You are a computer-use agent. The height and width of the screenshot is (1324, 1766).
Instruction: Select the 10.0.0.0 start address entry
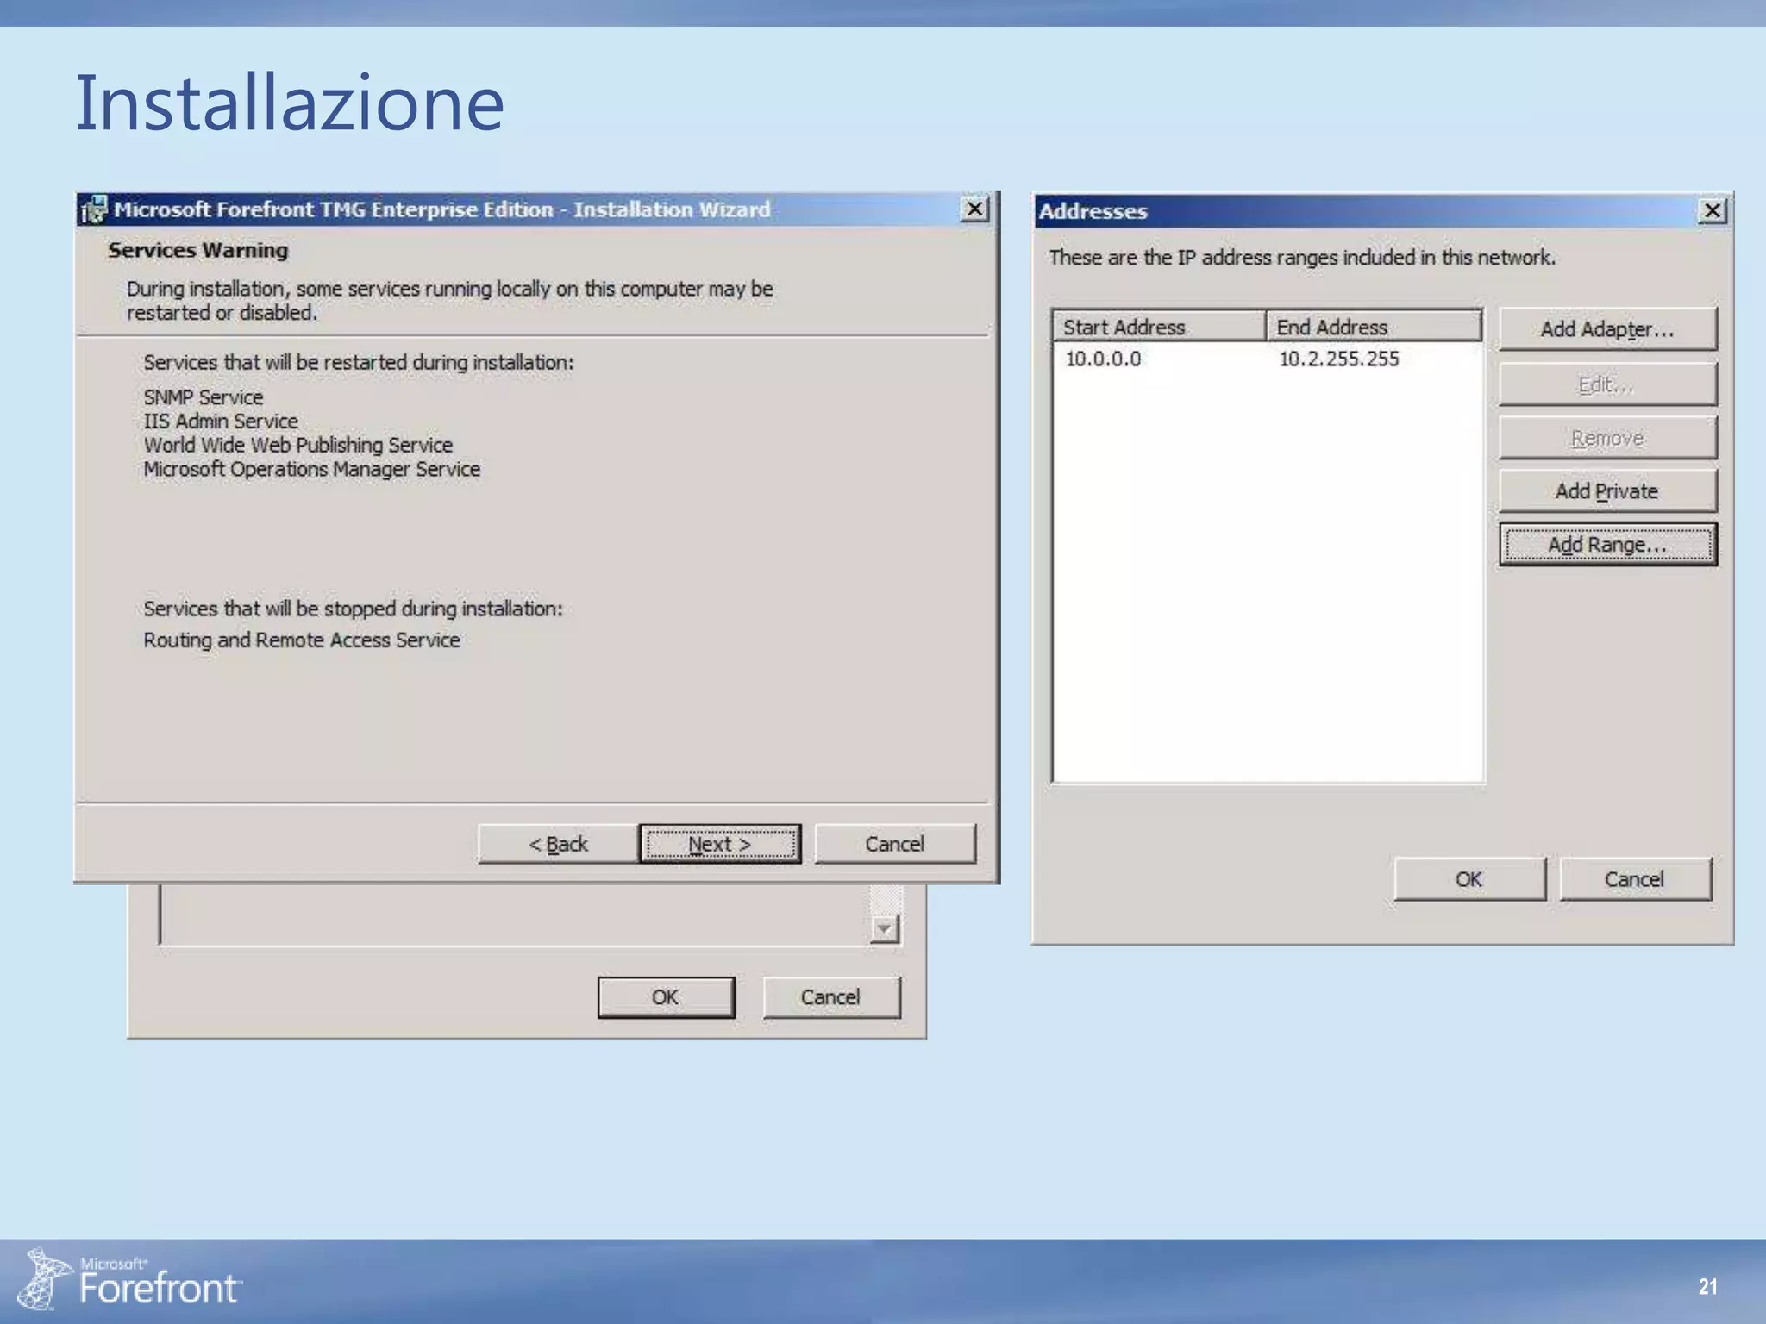[1103, 359]
